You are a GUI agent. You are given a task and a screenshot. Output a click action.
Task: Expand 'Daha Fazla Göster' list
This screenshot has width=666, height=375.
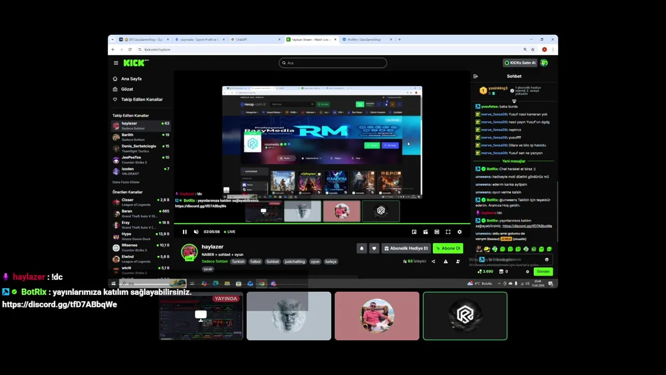coord(126,182)
